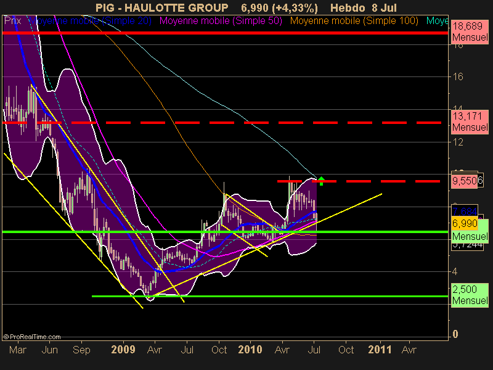The height and width of the screenshot is (370, 493).
Task: Click the 9,550 red price label
Action: [x=465, y=181]
